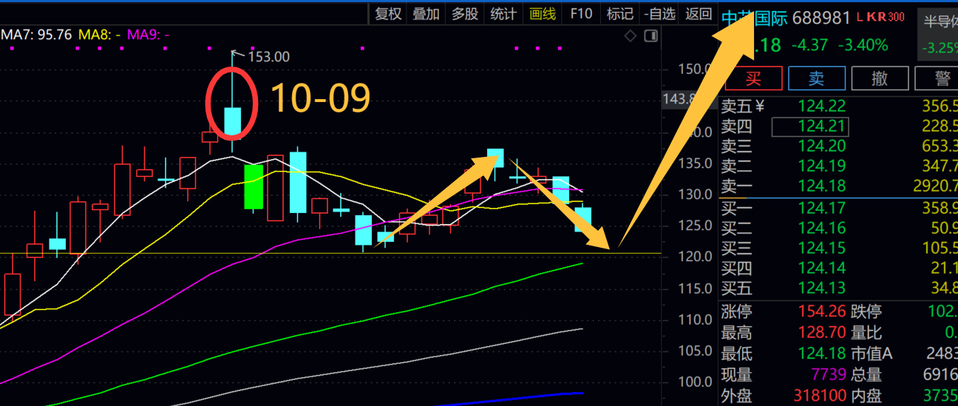958x406 pixels.
Task: Click the red 300 index badge
Action: click(895, 17)
